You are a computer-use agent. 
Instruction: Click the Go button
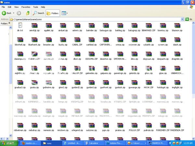188,19
